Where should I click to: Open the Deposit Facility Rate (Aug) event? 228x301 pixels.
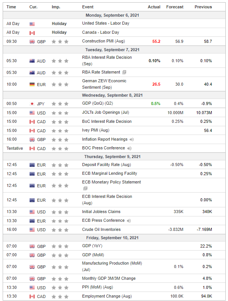coord(107,165)
